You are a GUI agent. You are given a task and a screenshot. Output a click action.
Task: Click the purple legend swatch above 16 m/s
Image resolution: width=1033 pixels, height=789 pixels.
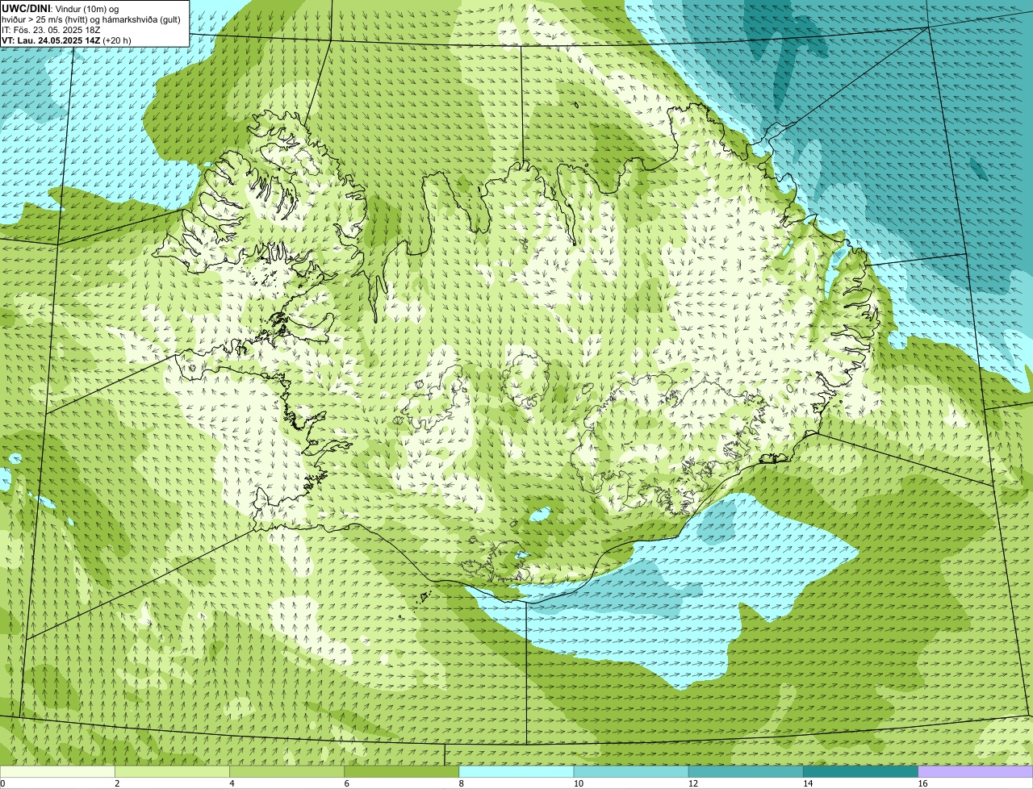[x=976, y=771]
